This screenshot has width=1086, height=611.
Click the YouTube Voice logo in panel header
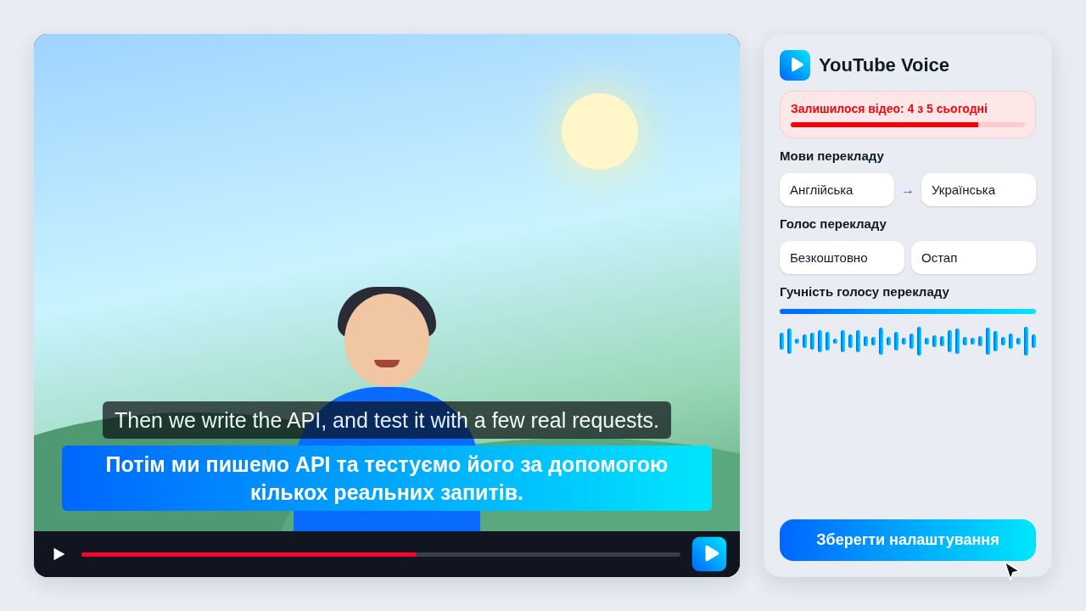coord(795,65)
